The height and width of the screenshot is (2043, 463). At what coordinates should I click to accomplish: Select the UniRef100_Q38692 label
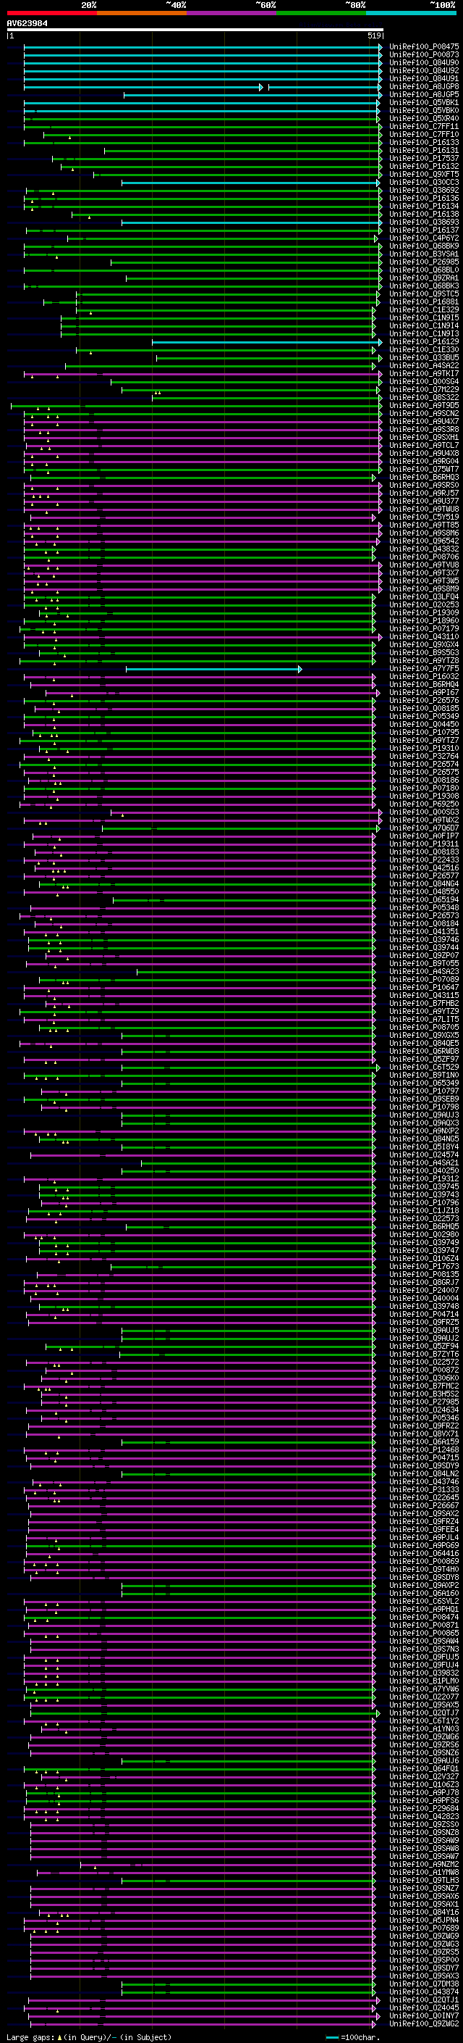(424, 191)
